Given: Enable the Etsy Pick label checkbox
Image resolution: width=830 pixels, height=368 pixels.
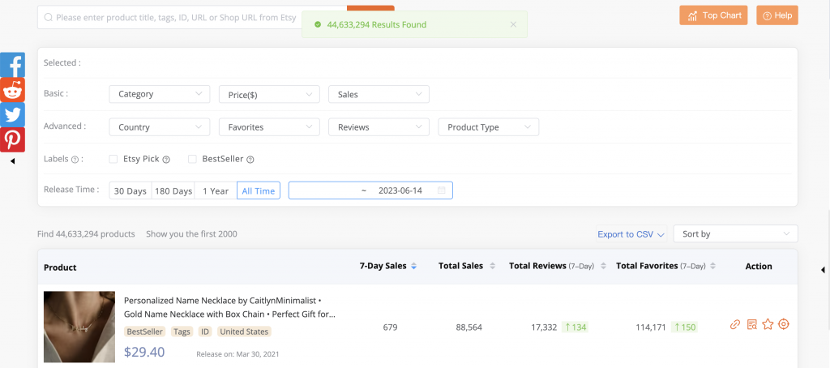Looking at the screenshot, I should 113,160.
